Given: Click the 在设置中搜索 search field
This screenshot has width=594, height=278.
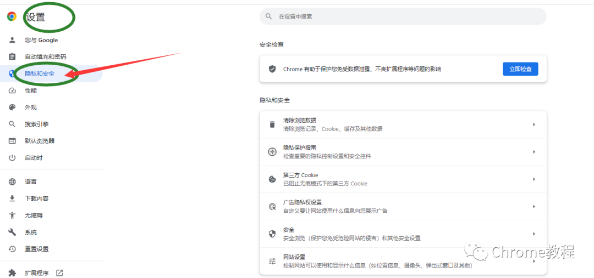Looking at the screenshot, I should (x=403, y=16).
